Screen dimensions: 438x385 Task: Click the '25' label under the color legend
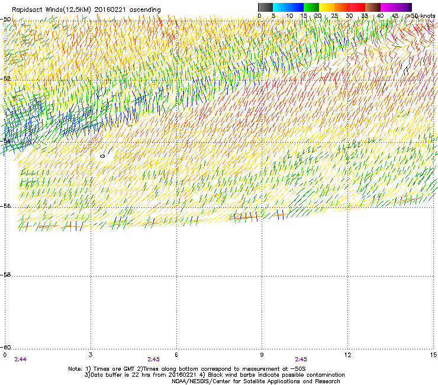click(334, 16)
